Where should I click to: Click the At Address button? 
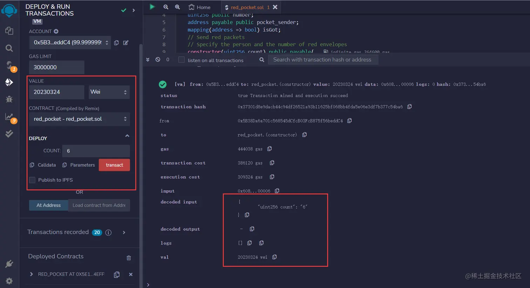pyautogui.click(x=48, y=205)
